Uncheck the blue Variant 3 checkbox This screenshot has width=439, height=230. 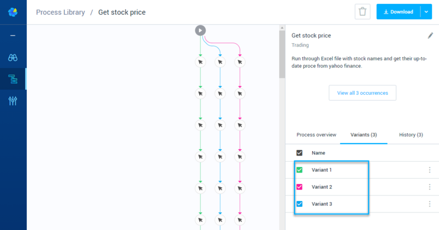(299, 204)
